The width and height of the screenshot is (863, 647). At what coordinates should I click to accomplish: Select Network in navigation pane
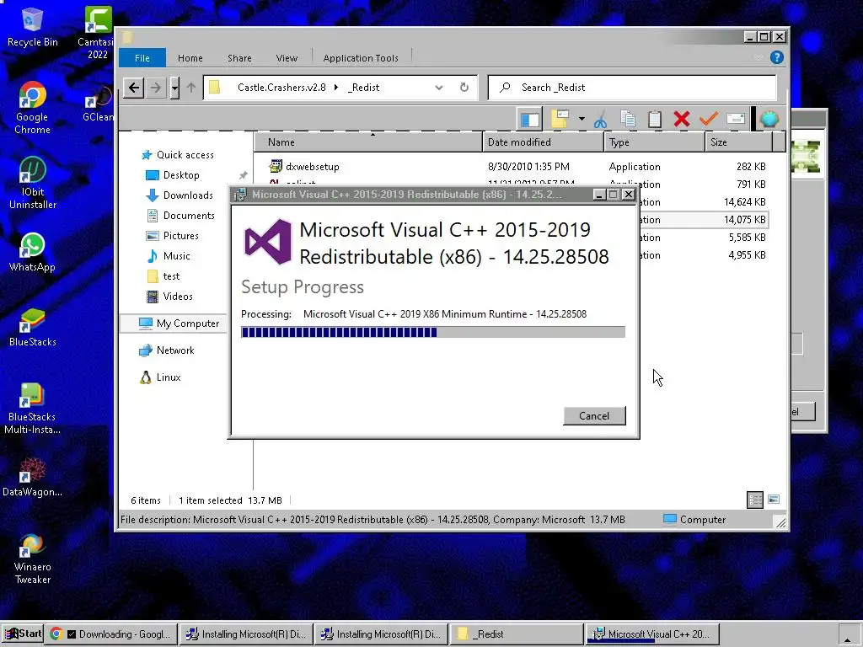point(166,350)
